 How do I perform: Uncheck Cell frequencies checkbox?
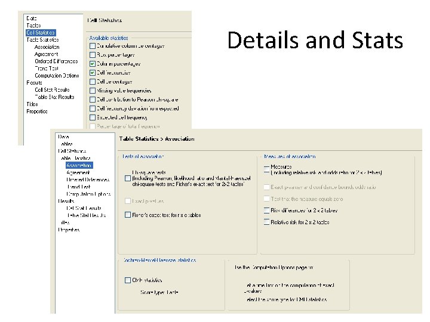click(93, 73)
